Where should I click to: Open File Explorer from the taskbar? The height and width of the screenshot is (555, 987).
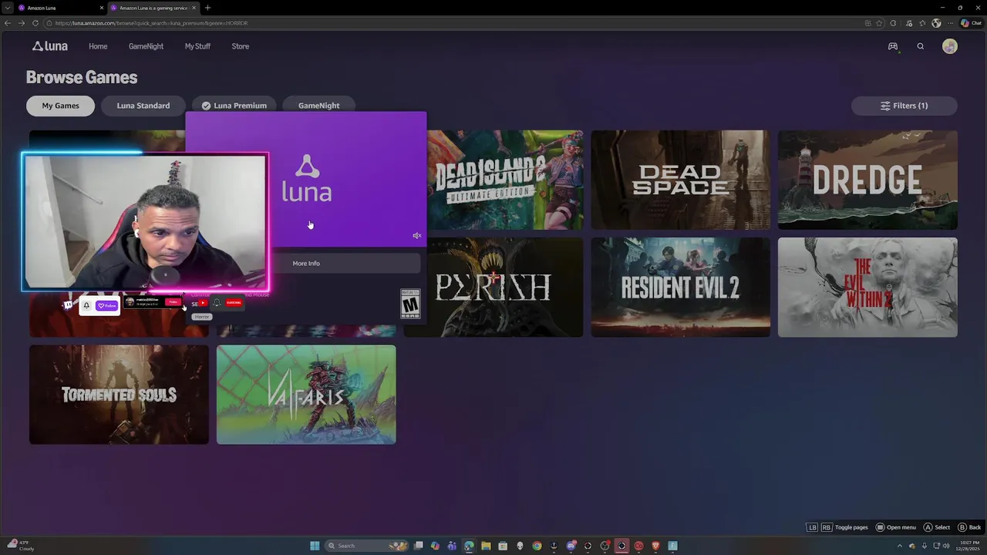click(x=486, y=546)
